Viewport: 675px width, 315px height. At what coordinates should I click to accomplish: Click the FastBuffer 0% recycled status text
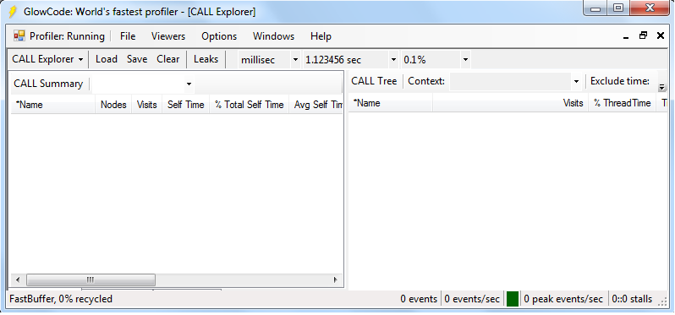[x=61, y=299]
